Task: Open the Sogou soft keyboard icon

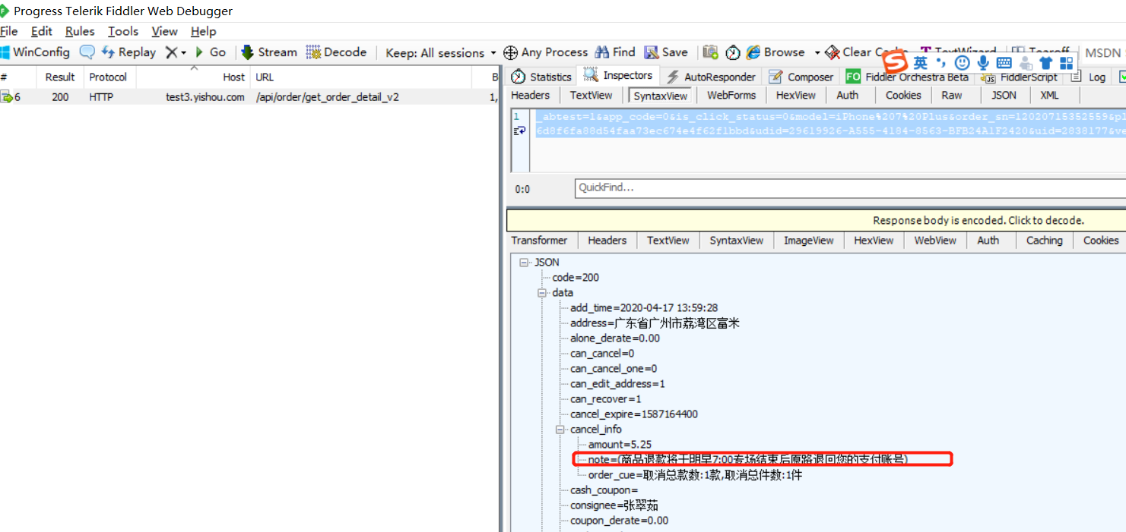Action: 1004,63
